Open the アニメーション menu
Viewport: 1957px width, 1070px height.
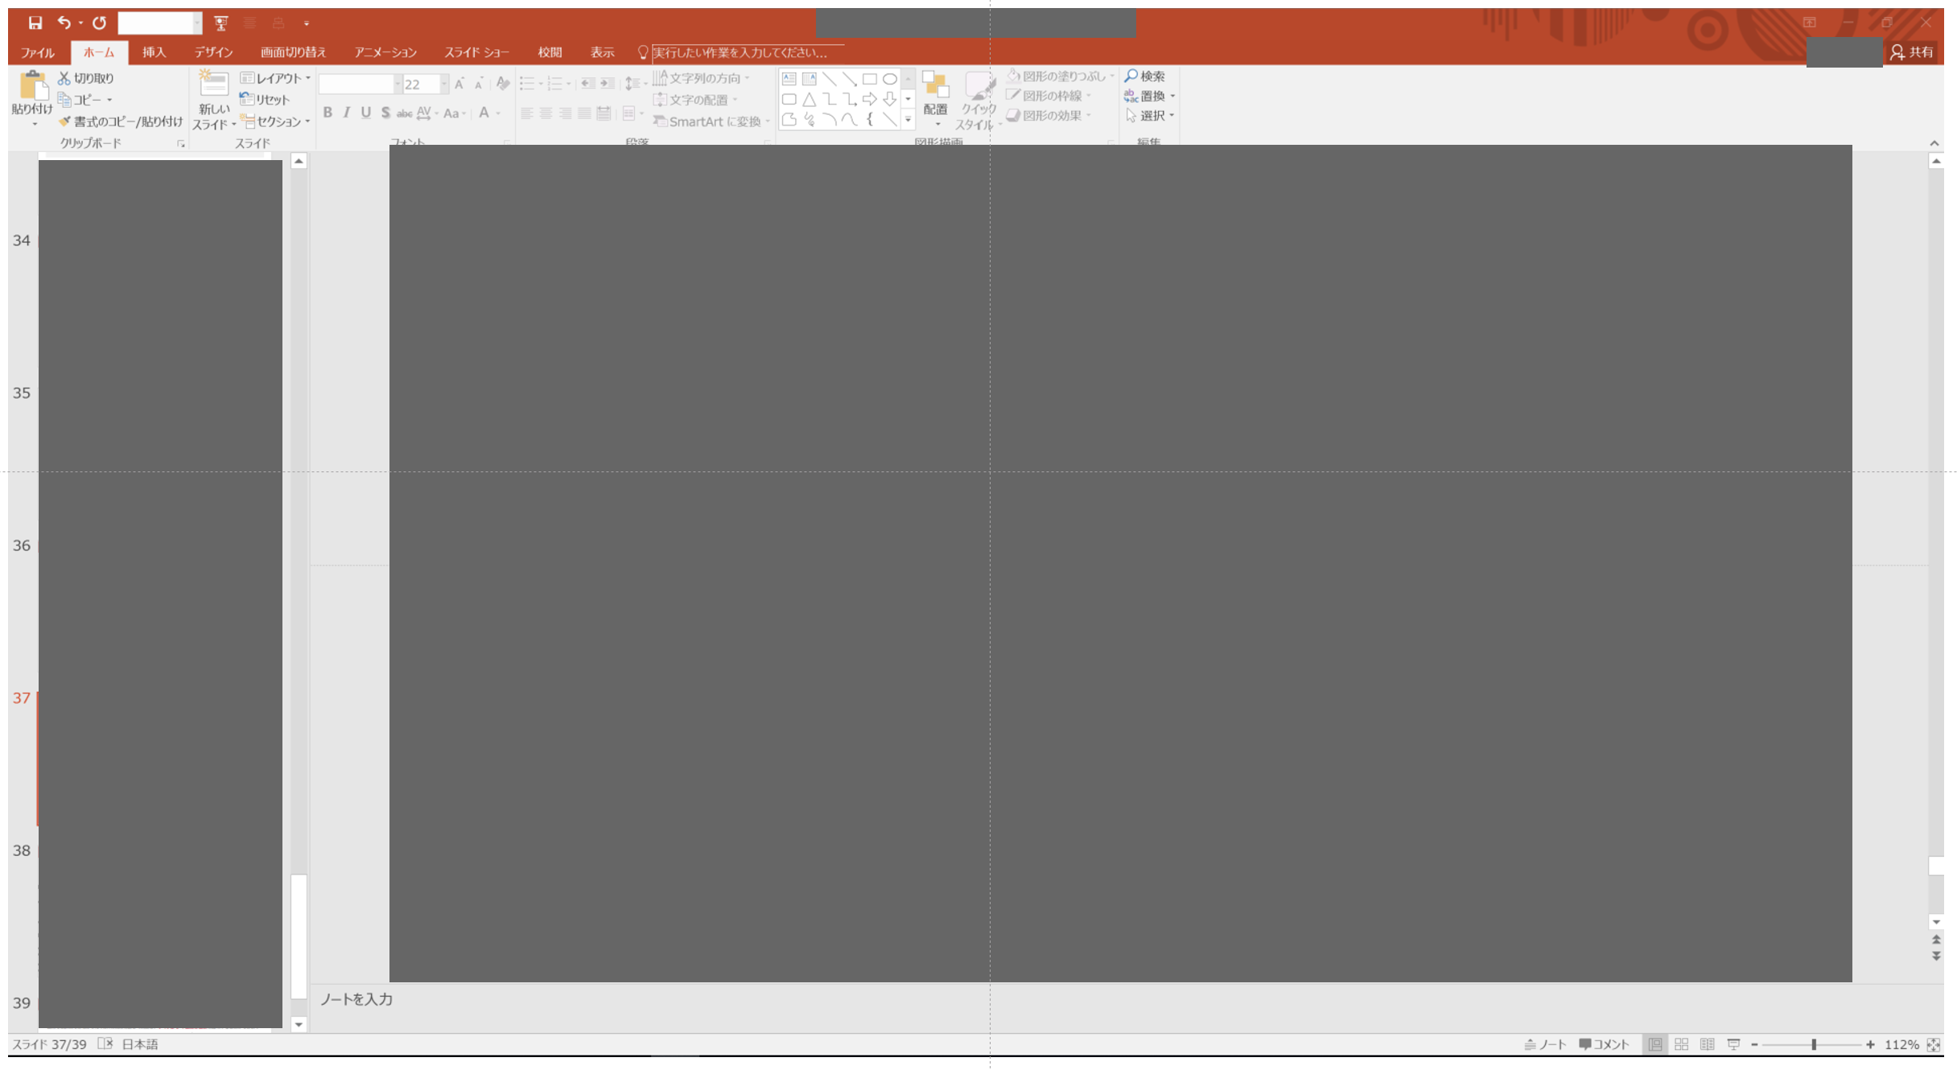(x=382, y=53)
